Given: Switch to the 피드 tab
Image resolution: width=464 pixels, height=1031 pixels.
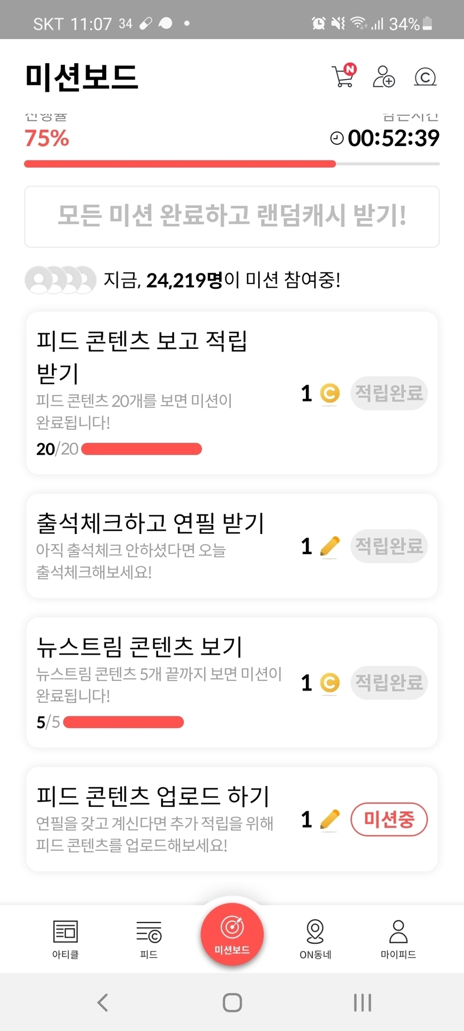Looking at the screenshot, I should click(149, 939).
